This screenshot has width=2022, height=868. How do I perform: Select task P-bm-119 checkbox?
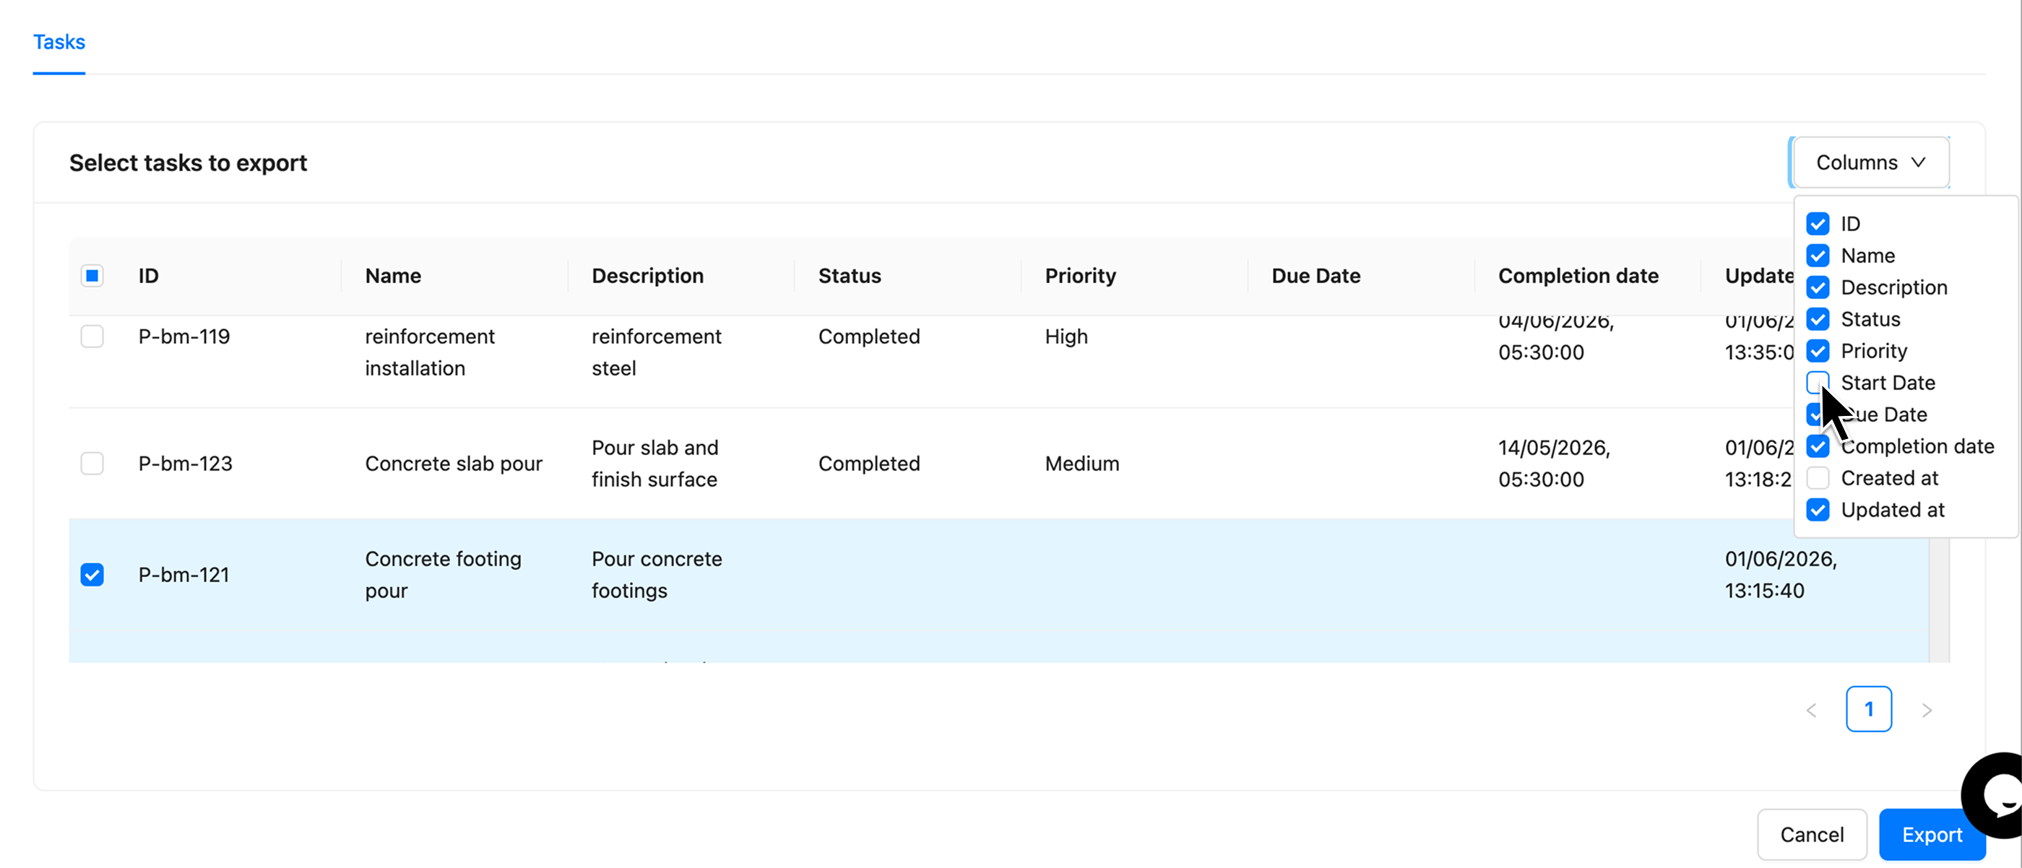(92, 337)
